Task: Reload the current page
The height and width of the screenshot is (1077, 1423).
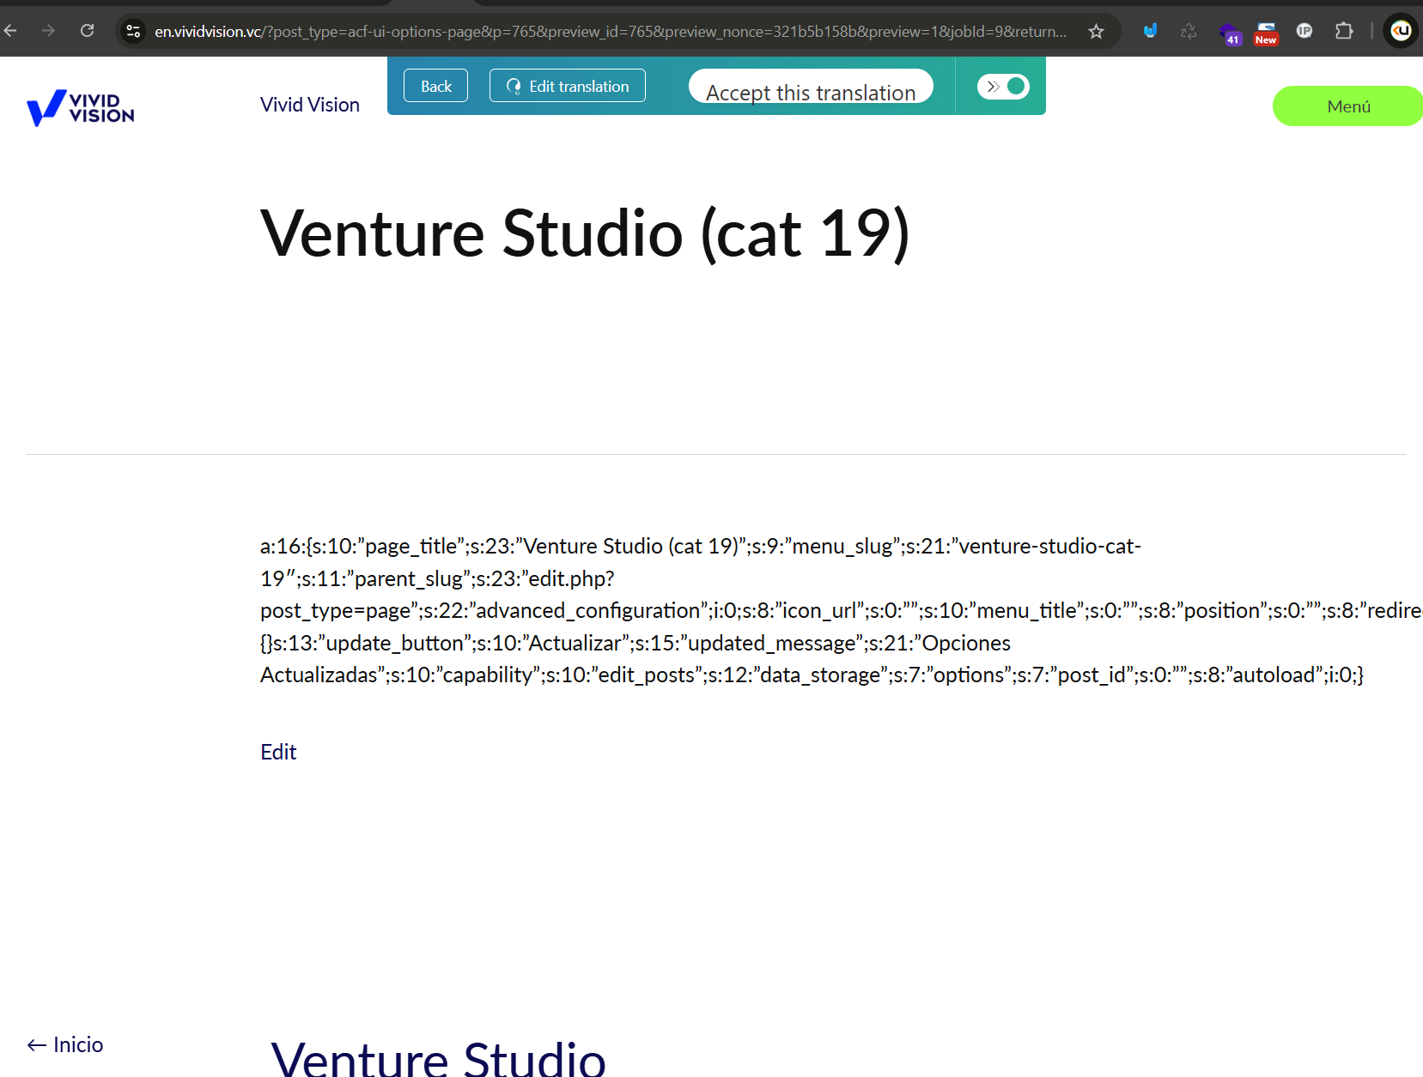Action: pyautogui.click(x=87, y=31)
